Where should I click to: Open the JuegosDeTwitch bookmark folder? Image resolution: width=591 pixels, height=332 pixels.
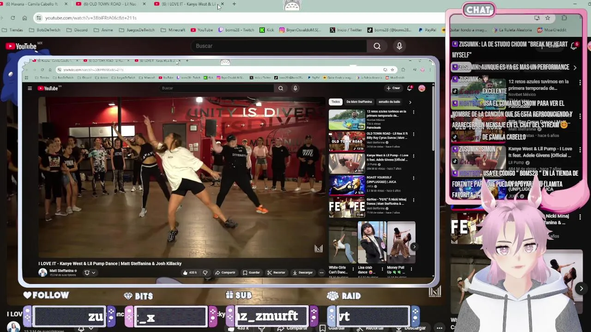(137, 30)
